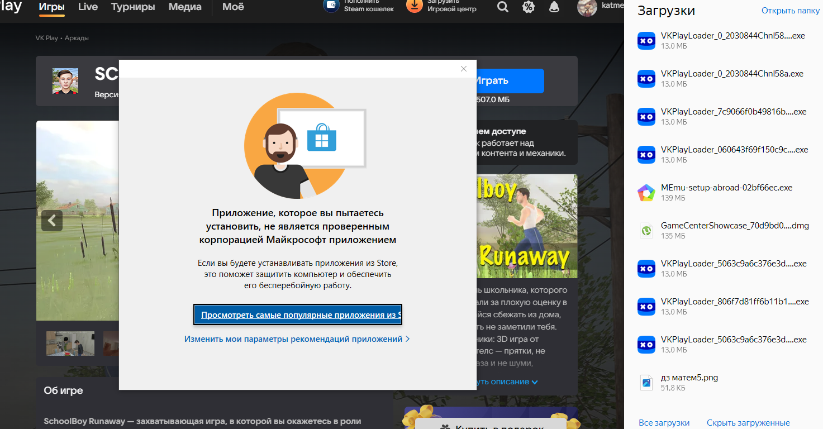Click the SchoolBoy game avatar icon
The width and height of the screenshot is (823, 429).
[65, 81]
